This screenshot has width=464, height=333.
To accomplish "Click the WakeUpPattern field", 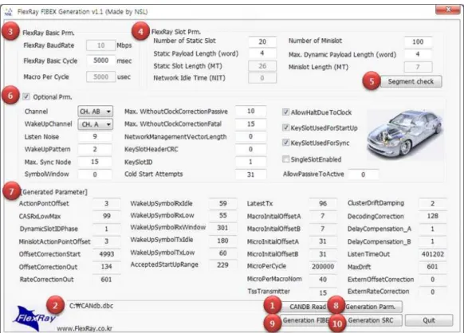I will (95, 149).
